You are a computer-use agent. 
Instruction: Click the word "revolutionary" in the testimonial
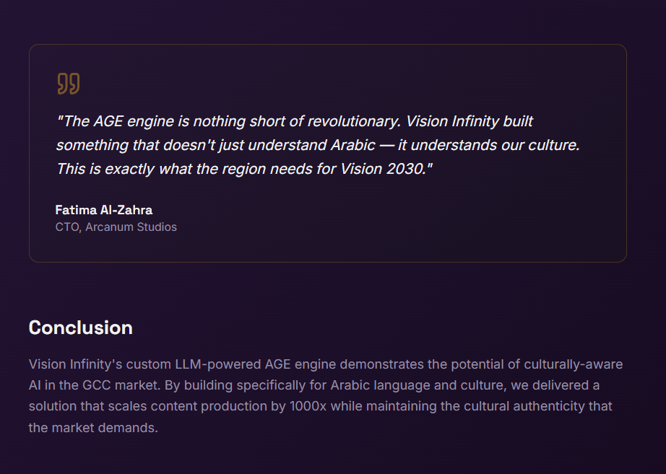point(353,121)
